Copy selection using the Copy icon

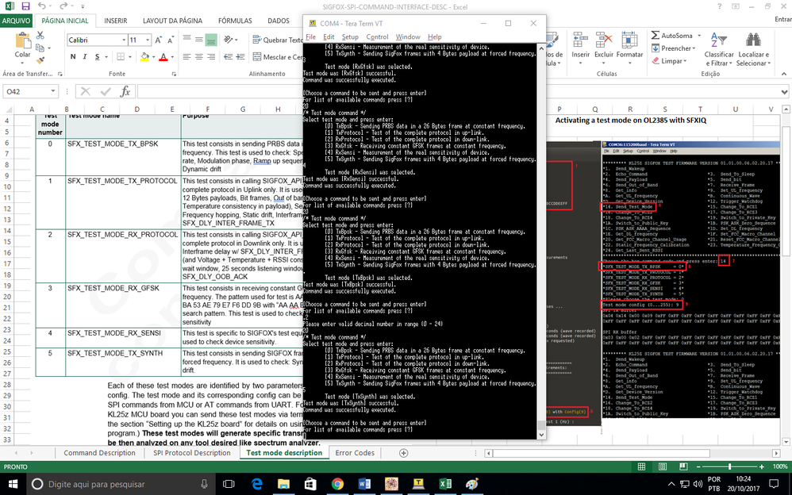tap(40, 48)
